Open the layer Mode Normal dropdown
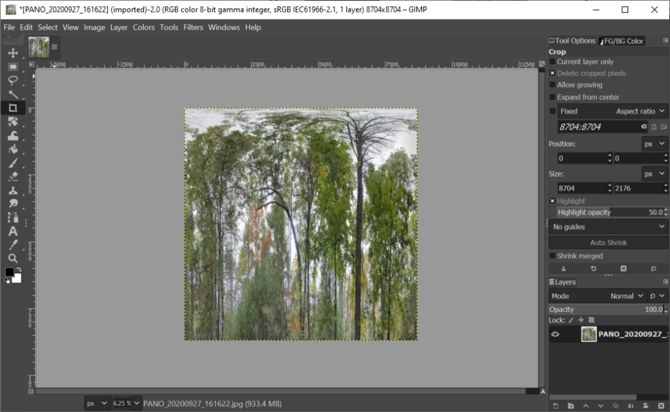670x412 pixels. coord(626,296)
